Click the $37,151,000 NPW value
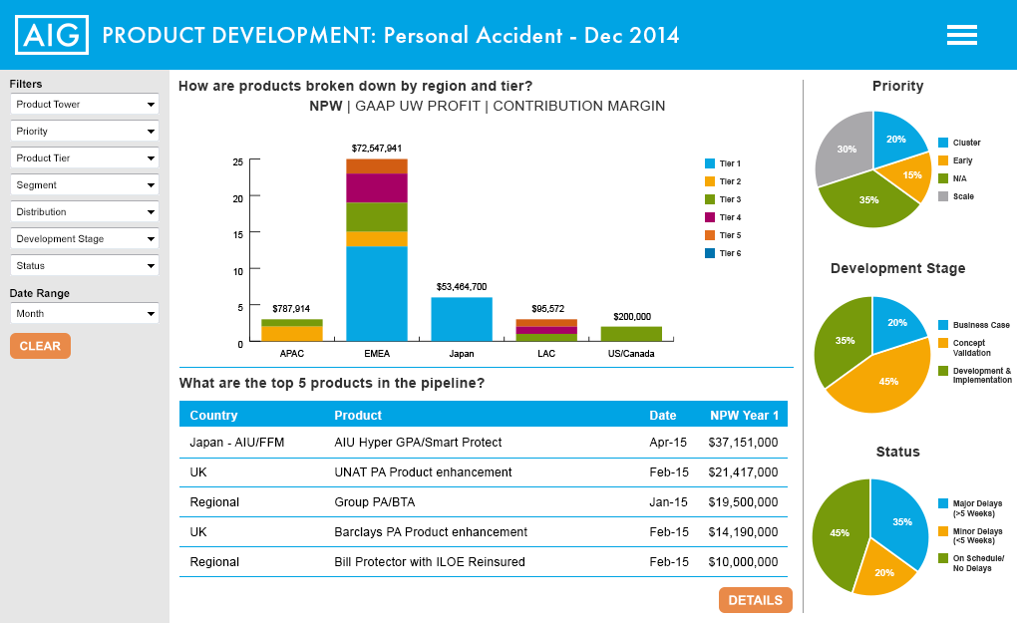The image size is (1017, 623). pyautogui.click(x=743, y=443)
